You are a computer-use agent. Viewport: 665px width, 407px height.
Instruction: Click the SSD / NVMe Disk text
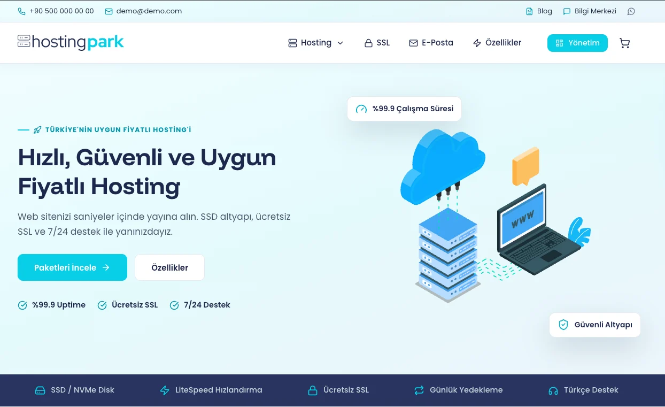[x=82, y=390]
